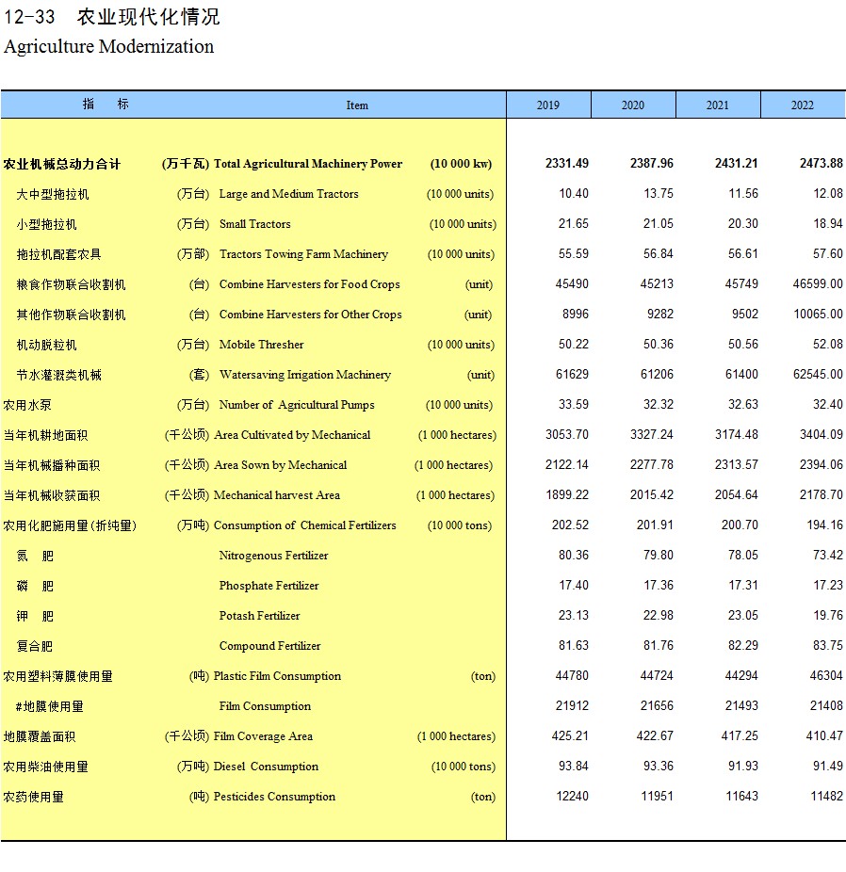Select the heading '12-33 农业现代化情况'
This screenshot has height=872, width=846.
pos(112,17)
